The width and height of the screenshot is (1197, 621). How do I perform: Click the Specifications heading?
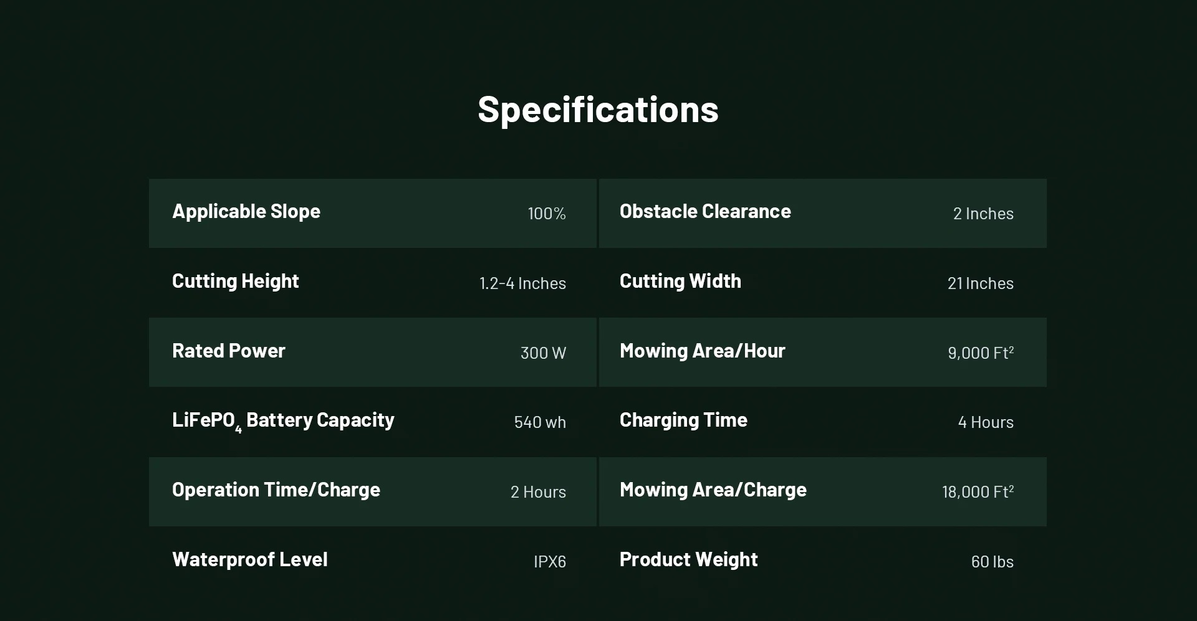coord(598,110)
